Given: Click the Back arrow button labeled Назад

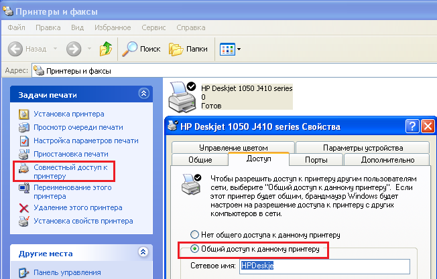Looking at the screenshot, I should tap(27, 49).
